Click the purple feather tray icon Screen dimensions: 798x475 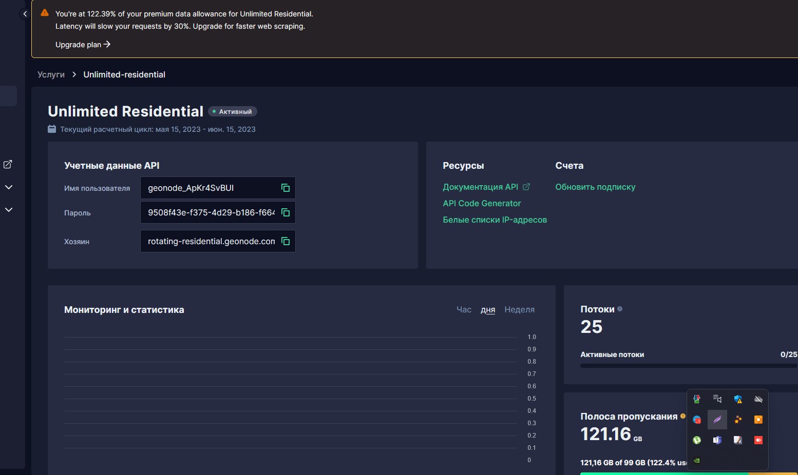(717, 420)
